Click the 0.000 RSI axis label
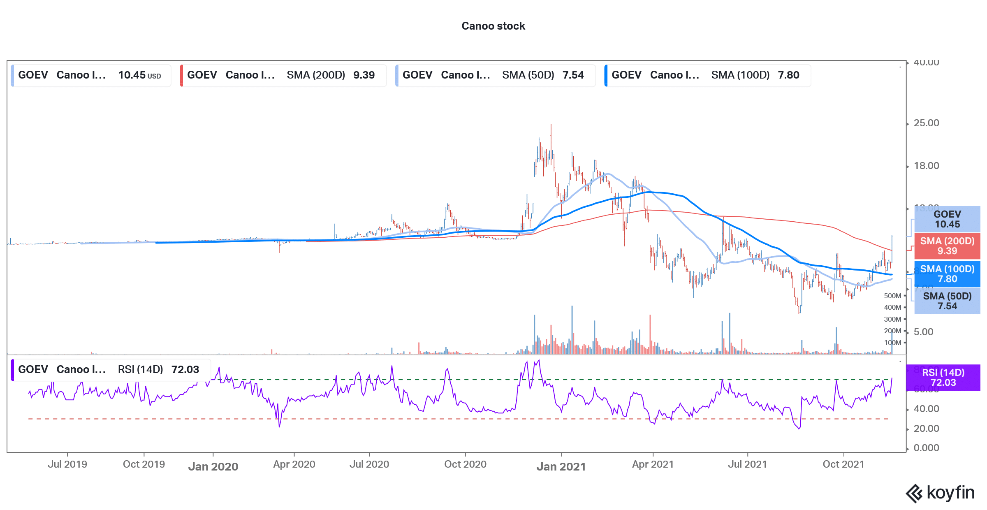 coord(927,448)
